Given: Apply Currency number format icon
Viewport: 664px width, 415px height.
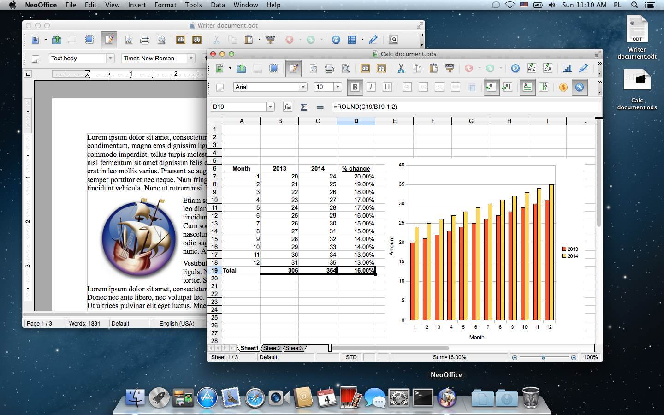Looking at the screenshot, I should pos(563,87).
